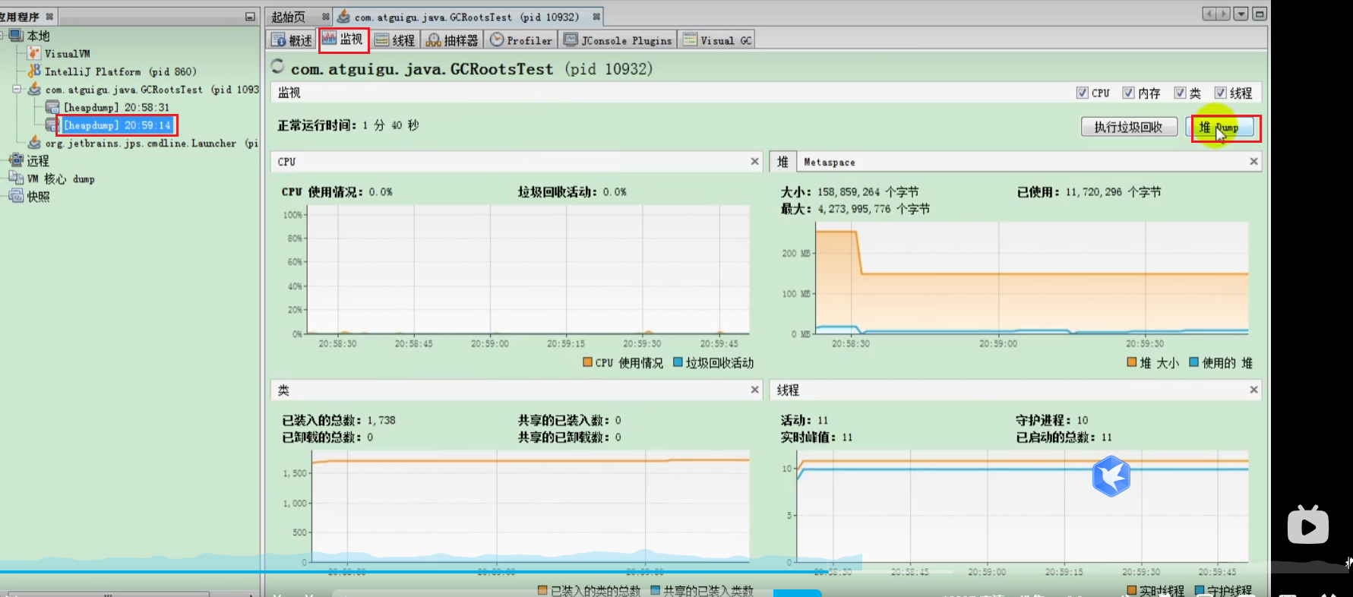The width and height of the screenshot is (1353, 597).
Task: Click the heapdump 20:58:31 icon
Action: 52,107
